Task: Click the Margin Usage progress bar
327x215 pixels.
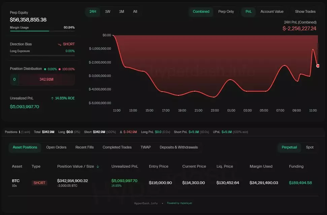Action: pyautogui.click(x=42, y=31)
